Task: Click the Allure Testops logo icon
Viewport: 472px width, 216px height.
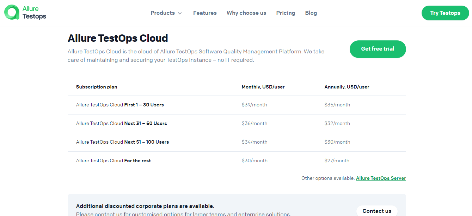Action: pos(12,12)
